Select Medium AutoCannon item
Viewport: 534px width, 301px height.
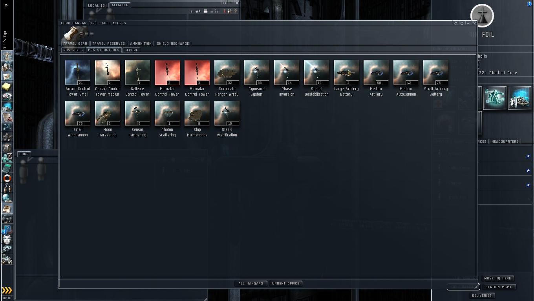click(406, 78)
